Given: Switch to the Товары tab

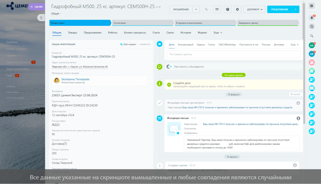Looking at the screenshot, I should pyautogui.click(x=72, y=32).
